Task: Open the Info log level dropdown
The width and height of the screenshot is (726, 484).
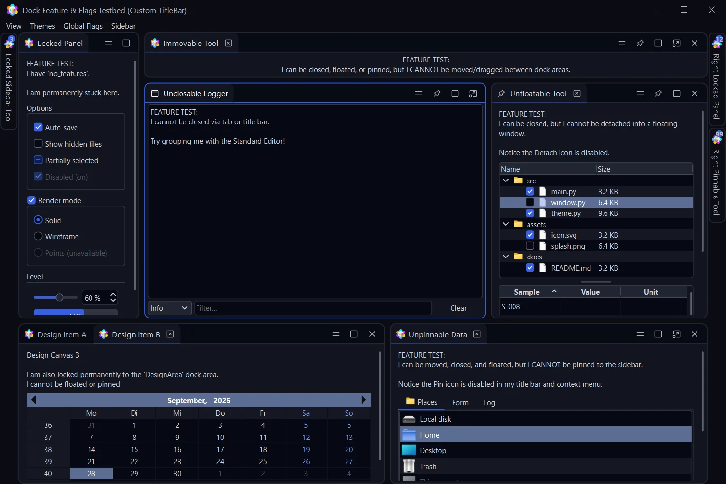Action: [169, 308]
